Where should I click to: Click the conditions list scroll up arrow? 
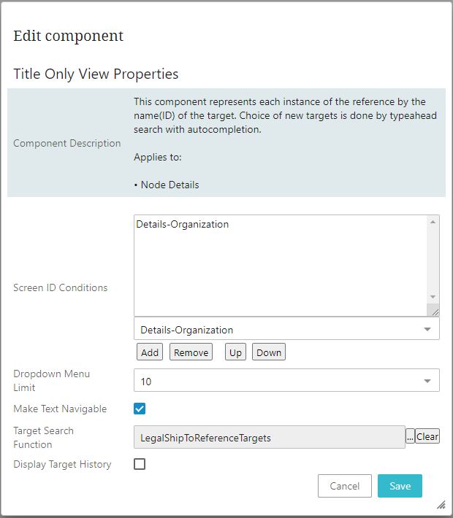(x=433, y=222)
